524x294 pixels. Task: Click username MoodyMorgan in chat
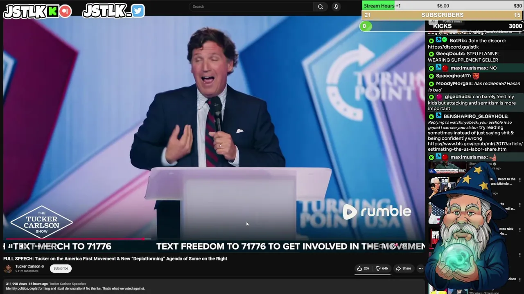[x=454, y=83]
